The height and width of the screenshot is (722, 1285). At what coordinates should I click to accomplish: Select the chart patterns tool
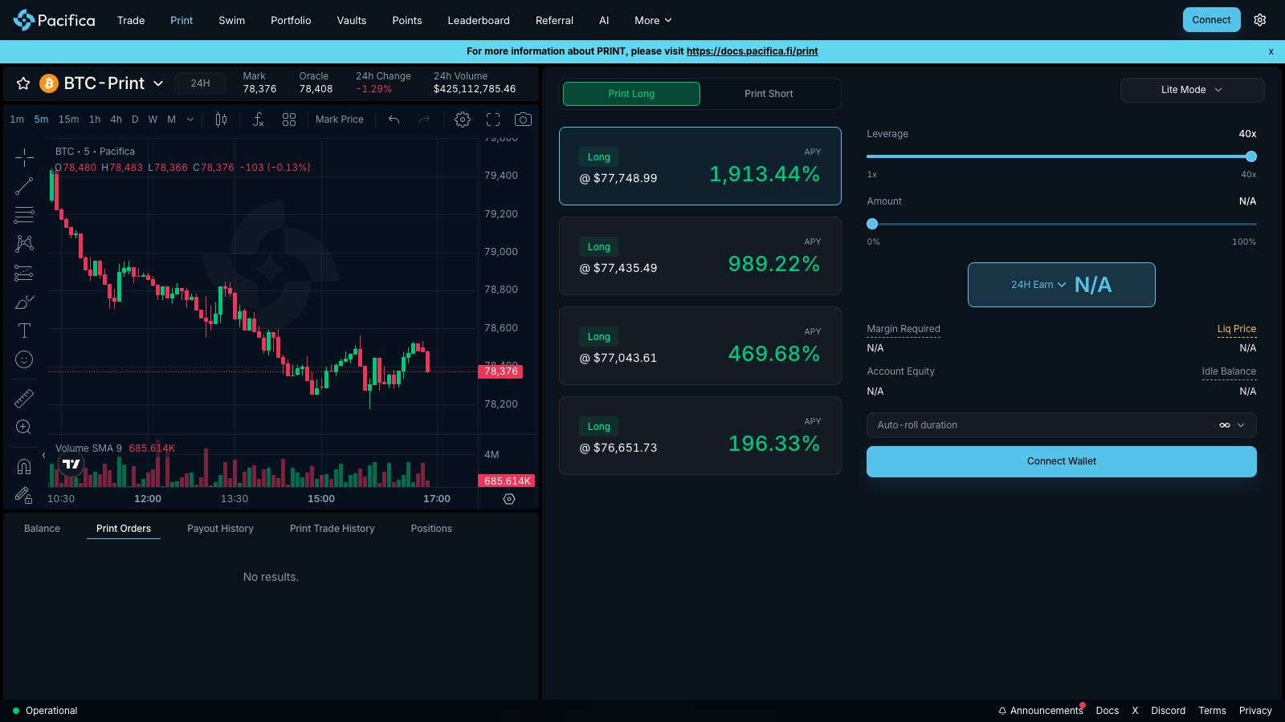pos(24,244)
